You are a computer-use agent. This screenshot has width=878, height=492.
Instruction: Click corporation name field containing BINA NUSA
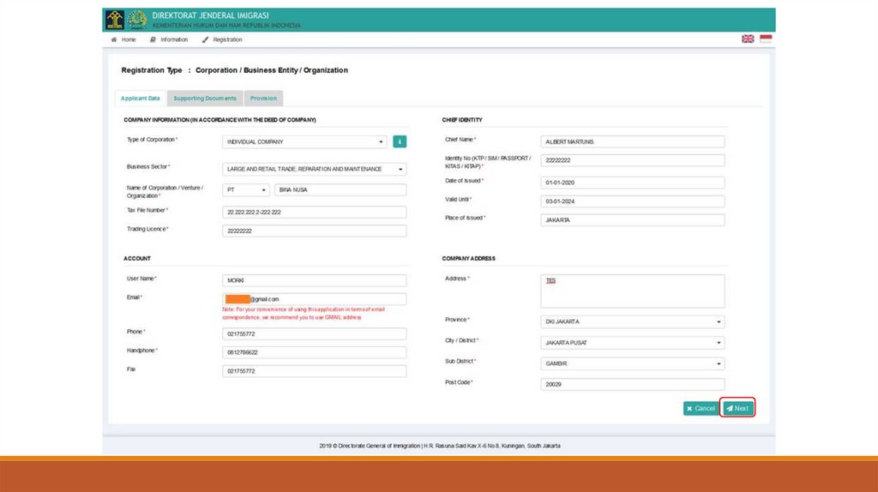[340, 189]
